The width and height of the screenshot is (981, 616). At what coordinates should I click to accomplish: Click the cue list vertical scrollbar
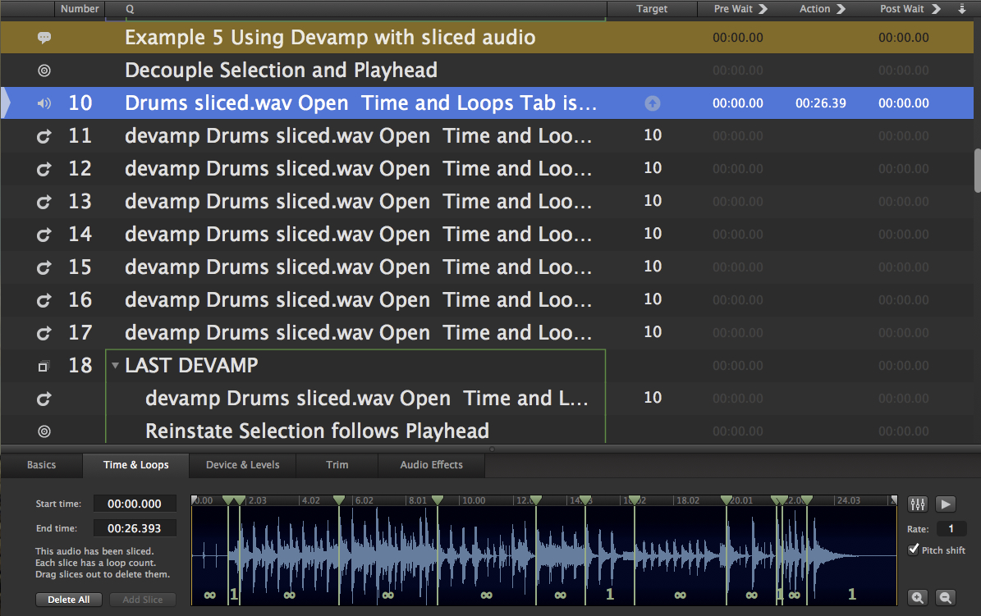coord(976,170)
